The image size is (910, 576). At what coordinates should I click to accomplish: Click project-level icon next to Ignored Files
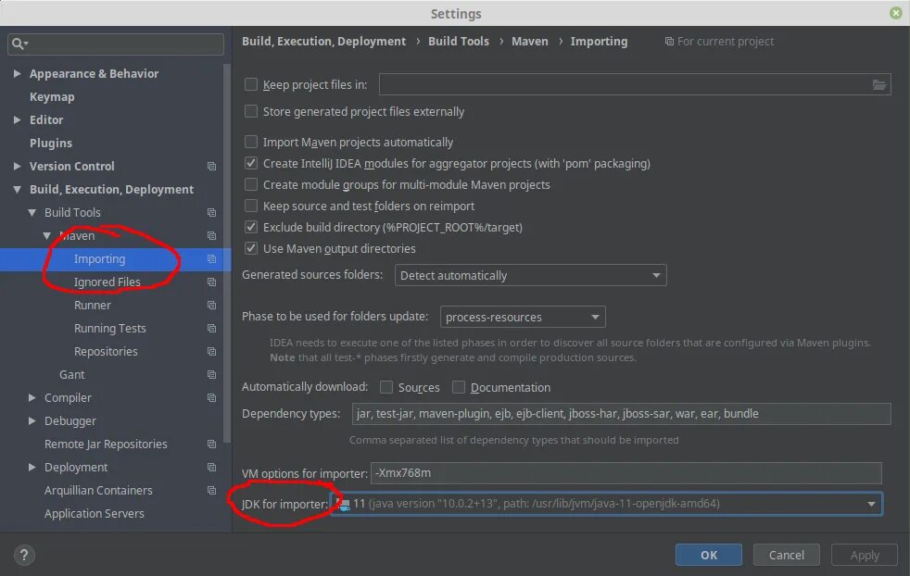click(x=212, y=282)
